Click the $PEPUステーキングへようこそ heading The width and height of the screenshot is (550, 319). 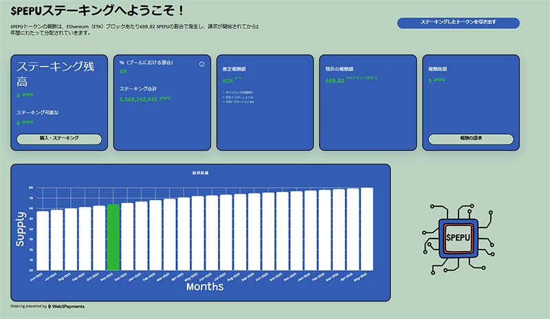click(x=96, y=10)
